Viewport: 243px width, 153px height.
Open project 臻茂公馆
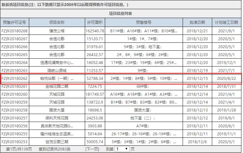click(x=57, y=31)
